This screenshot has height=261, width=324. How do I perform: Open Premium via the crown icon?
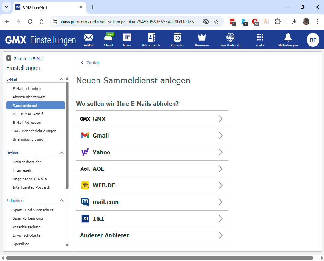coord(201,39)
